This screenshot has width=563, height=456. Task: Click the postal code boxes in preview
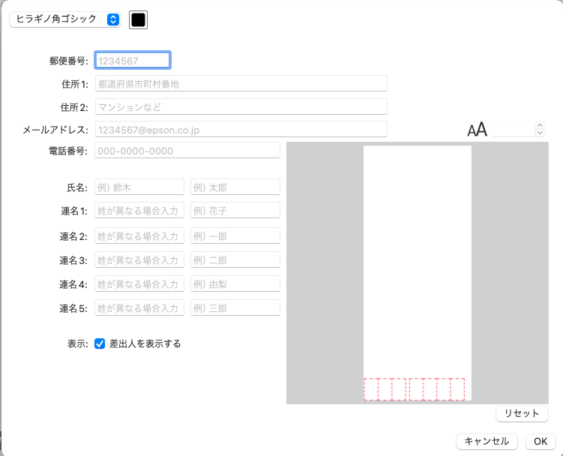[x=415, y=389]
